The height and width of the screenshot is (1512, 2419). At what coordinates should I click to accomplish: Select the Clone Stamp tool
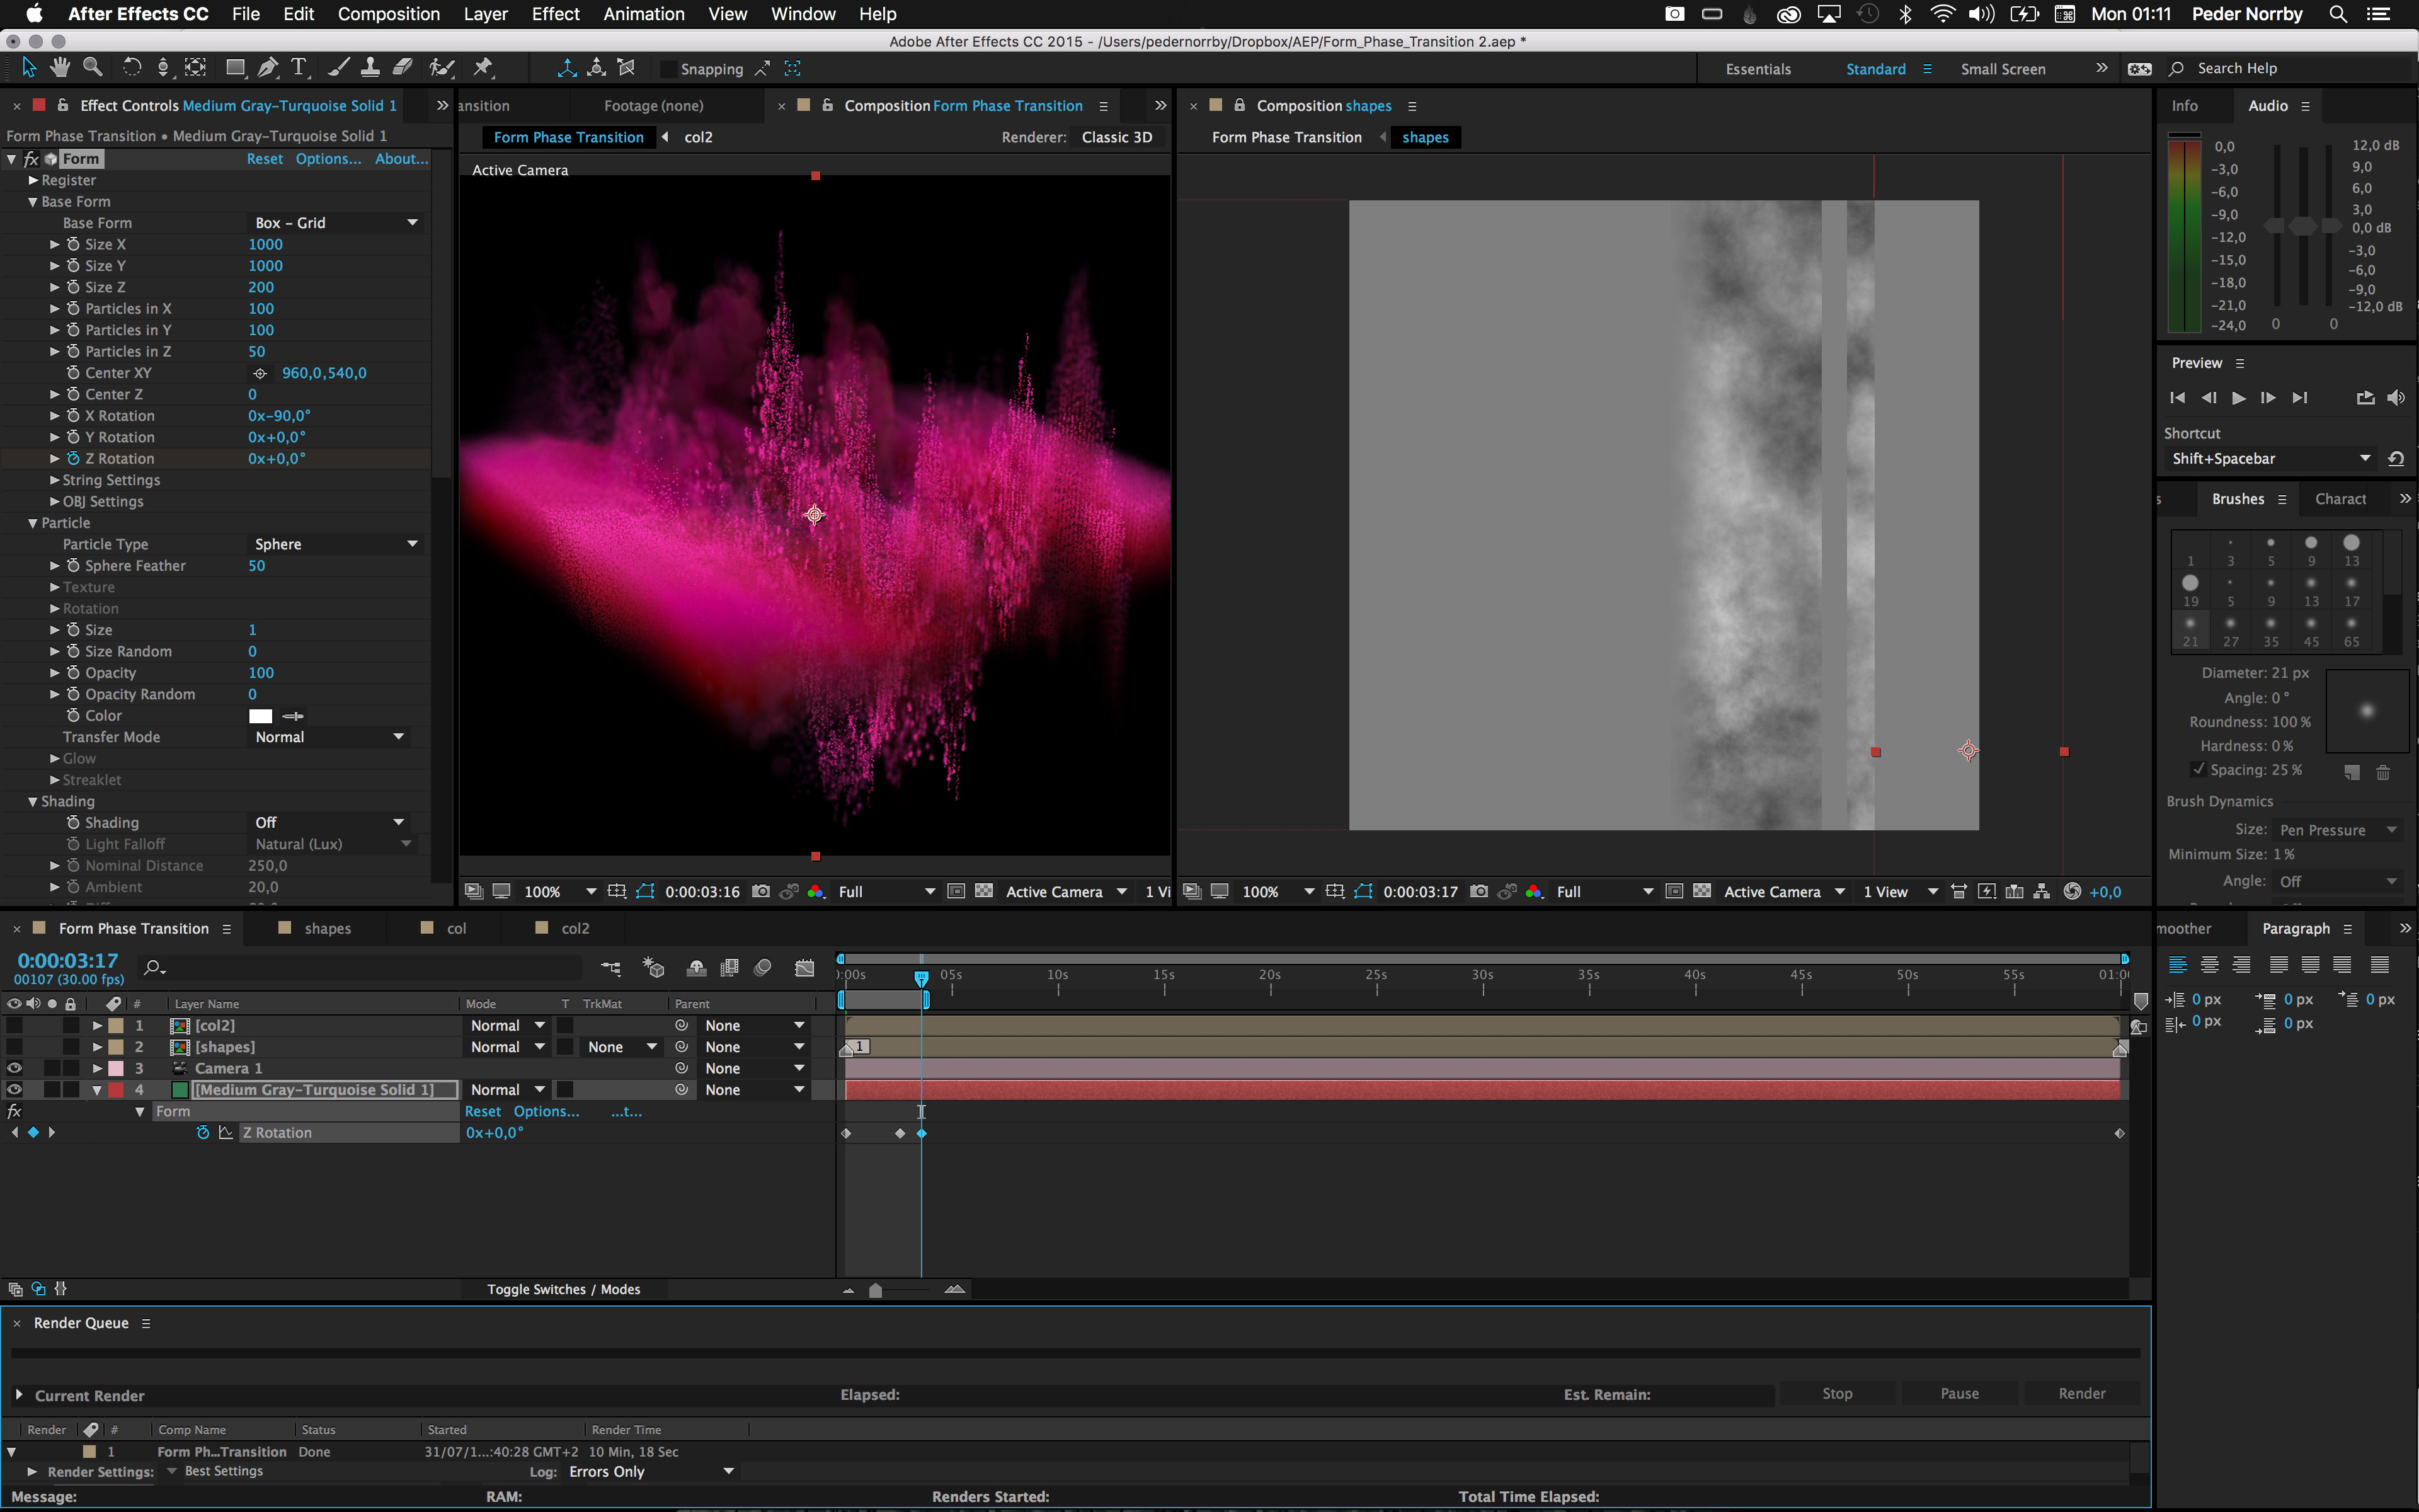tap(371, 67)
